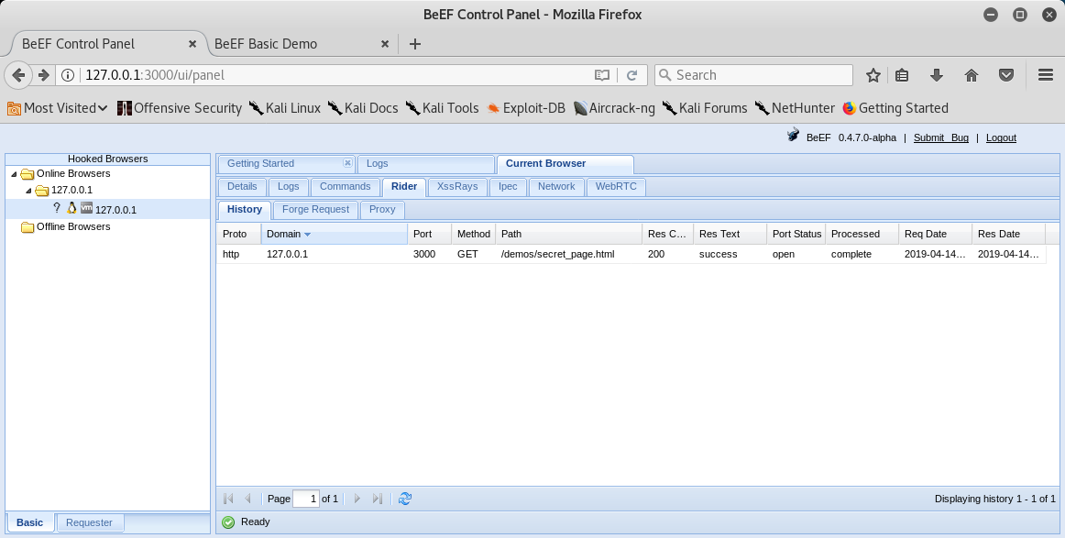The image size is (1065, 538).
Task: Open the Exploit-DB bookmark
Action: click(526, 108)
